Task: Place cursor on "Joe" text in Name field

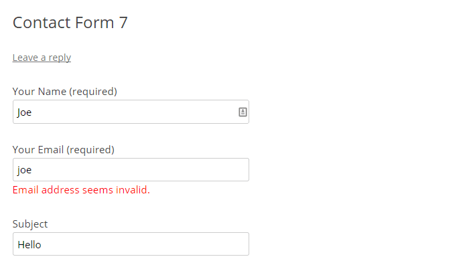Action: 24,112
